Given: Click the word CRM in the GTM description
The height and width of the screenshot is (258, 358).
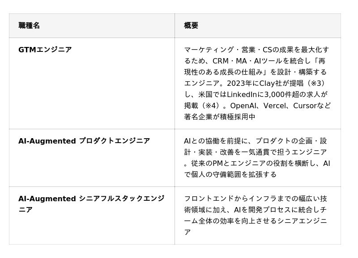Looking at the screenshot, I should pyautogui.click(x=221, y=61).
